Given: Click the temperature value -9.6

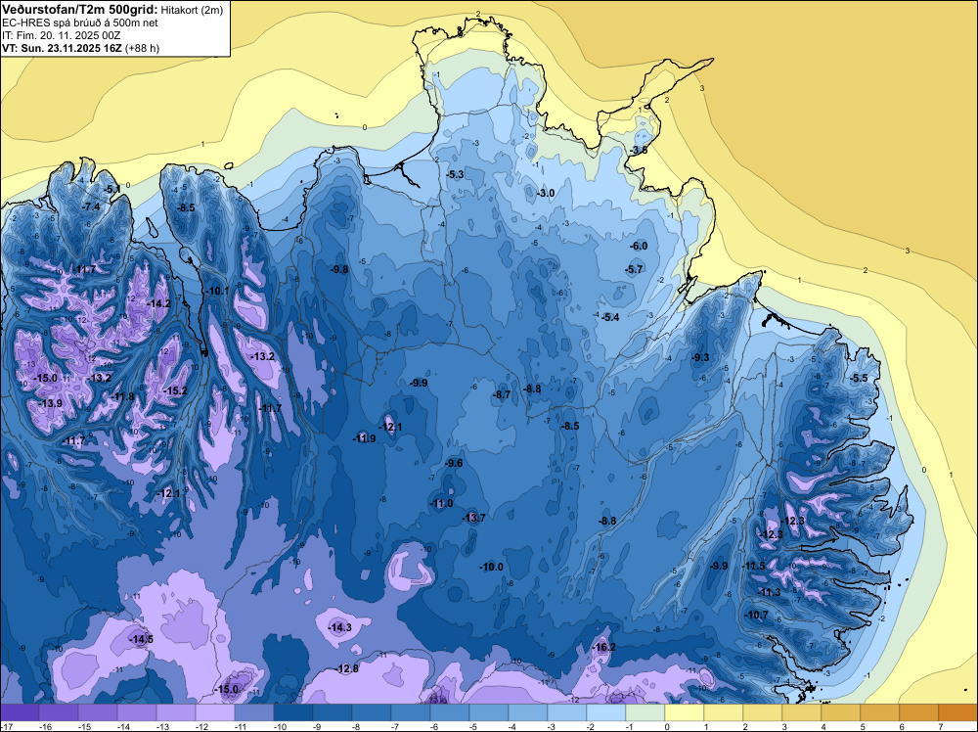Looking at the screenshot, I should point(454,463).
